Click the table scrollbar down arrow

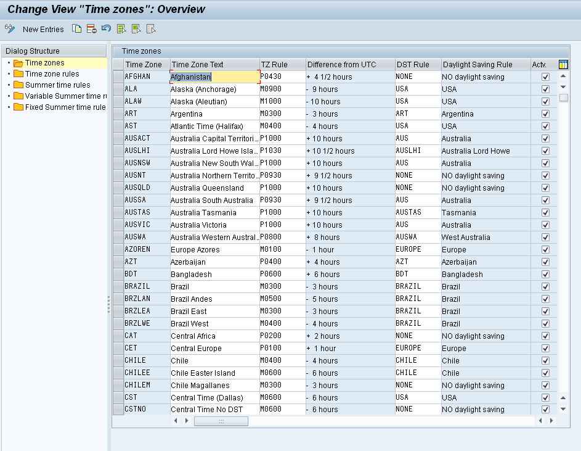[563, 409]
